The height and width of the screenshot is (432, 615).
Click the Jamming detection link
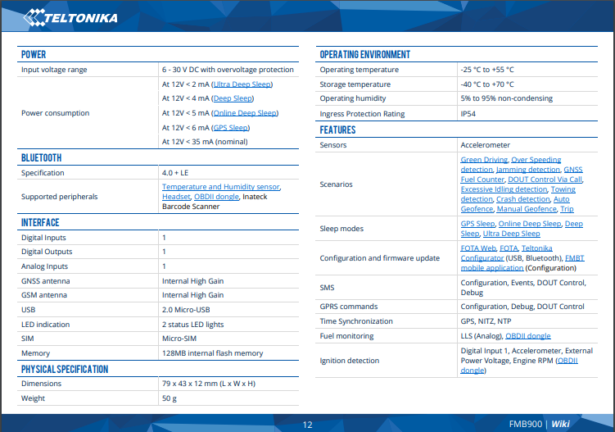click(530, 170)
